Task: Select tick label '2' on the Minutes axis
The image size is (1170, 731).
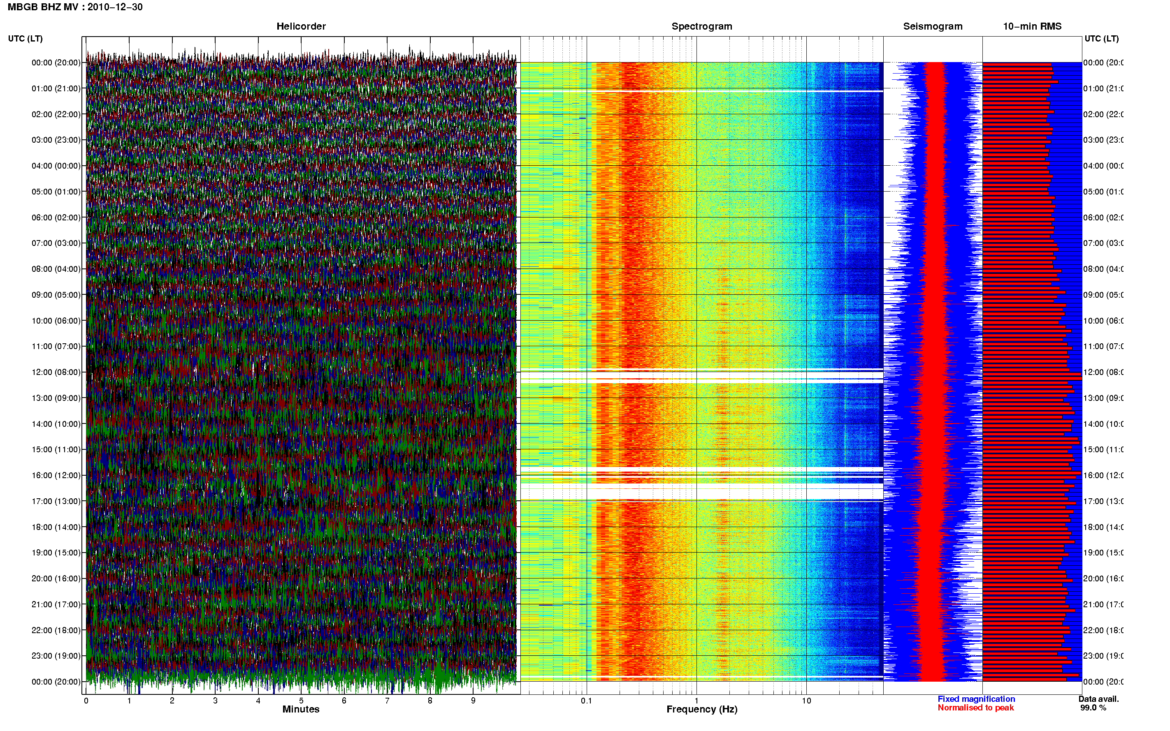Action: [172, 701]
